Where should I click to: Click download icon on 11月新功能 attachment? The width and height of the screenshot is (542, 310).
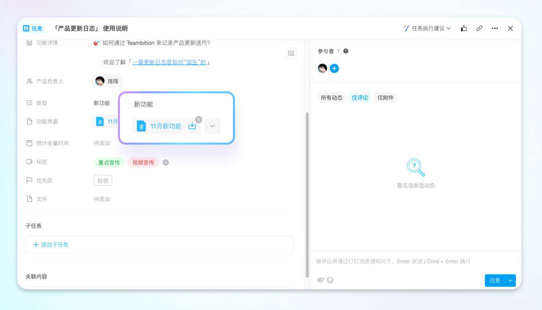[192, 126]
